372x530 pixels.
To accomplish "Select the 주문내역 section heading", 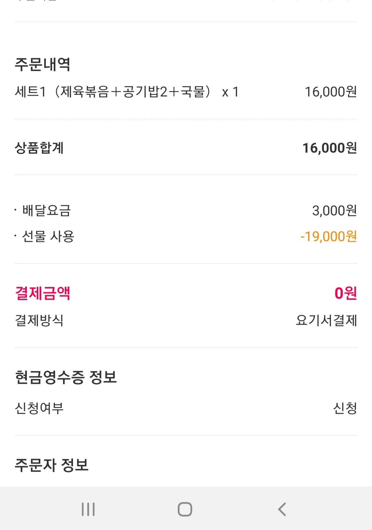I will tap(43, 64).
